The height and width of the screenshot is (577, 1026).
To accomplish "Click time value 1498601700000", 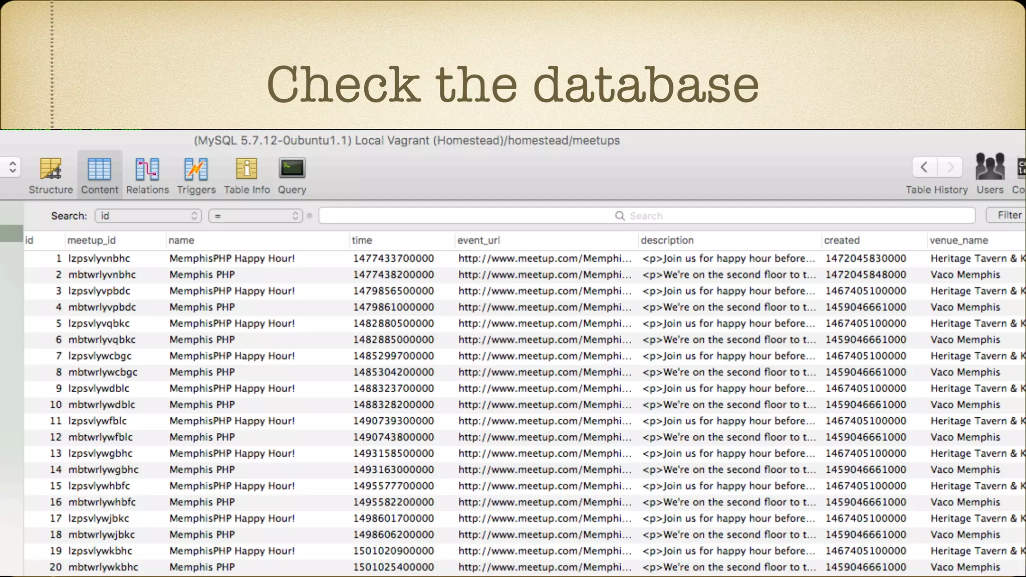I will coord(394,518).
